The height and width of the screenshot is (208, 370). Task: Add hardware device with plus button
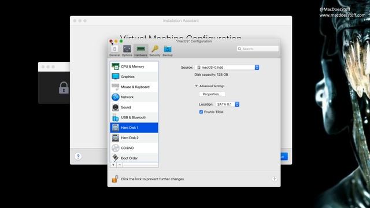pyautogui.click(x=113, y=165)
